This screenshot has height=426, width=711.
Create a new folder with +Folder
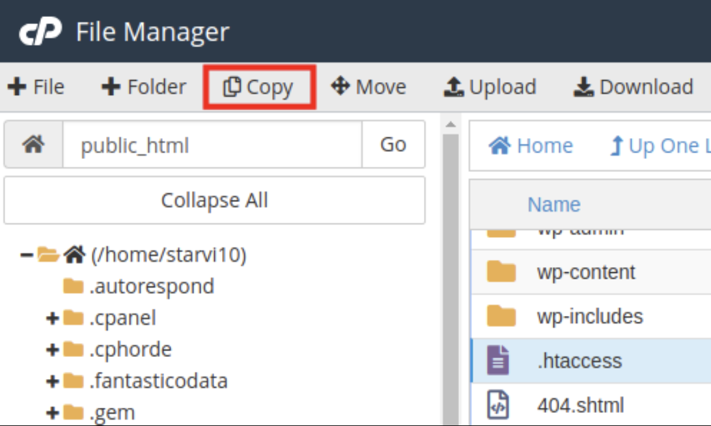point(143,86)
